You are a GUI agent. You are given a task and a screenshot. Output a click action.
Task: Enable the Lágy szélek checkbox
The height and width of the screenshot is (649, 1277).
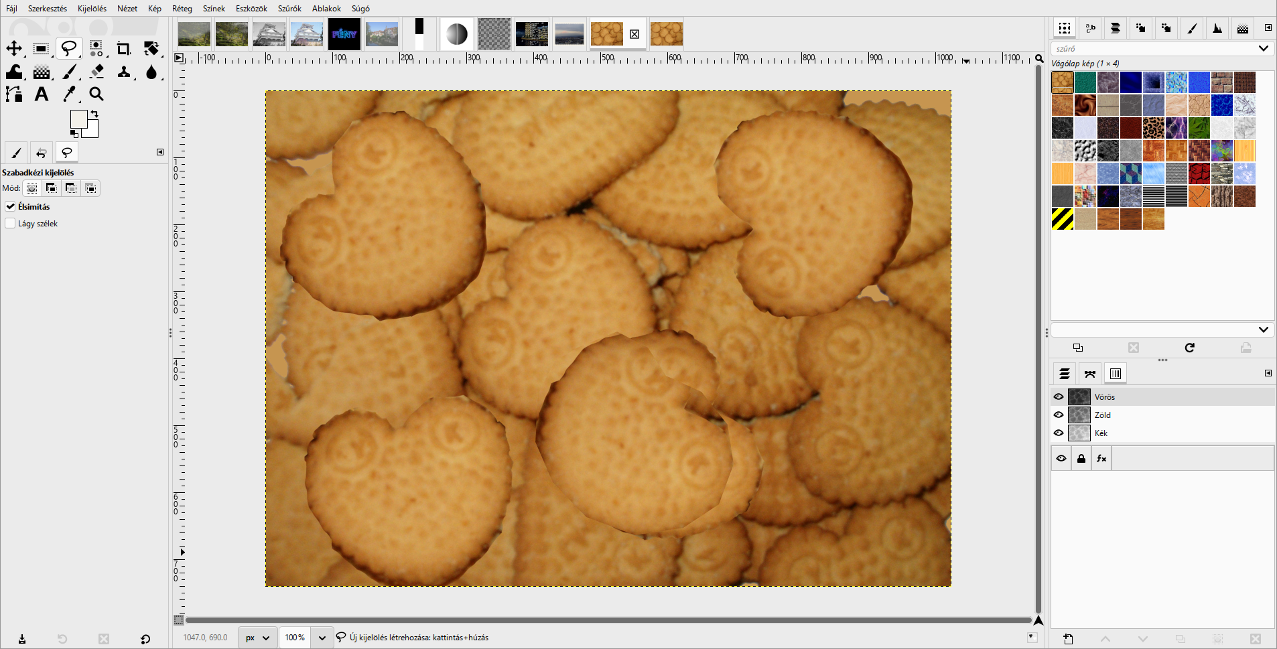coord(11,224)
